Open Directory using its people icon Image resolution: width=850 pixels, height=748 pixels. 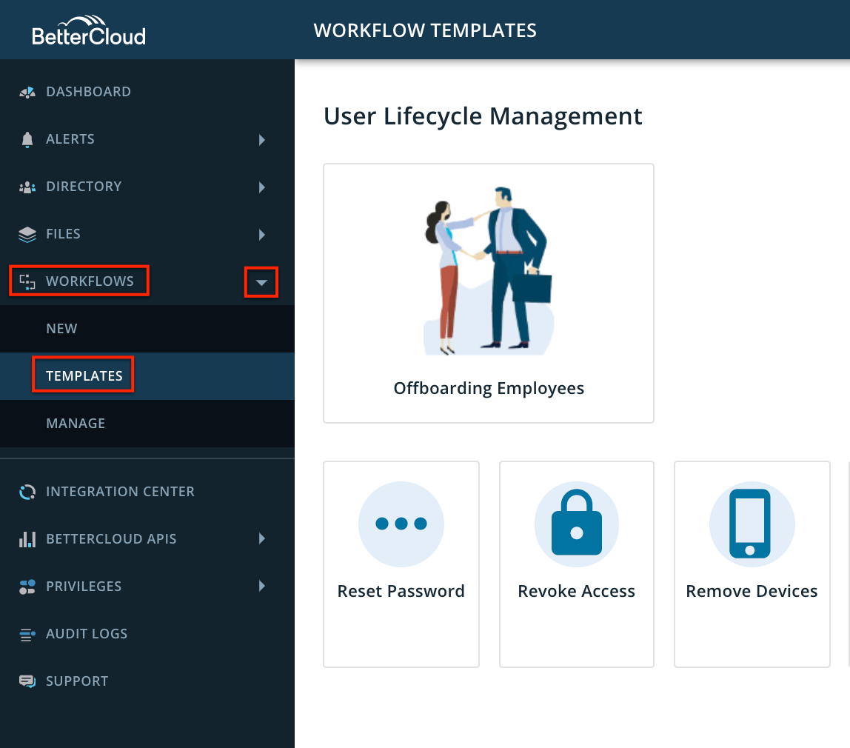[x=27, y=186]
